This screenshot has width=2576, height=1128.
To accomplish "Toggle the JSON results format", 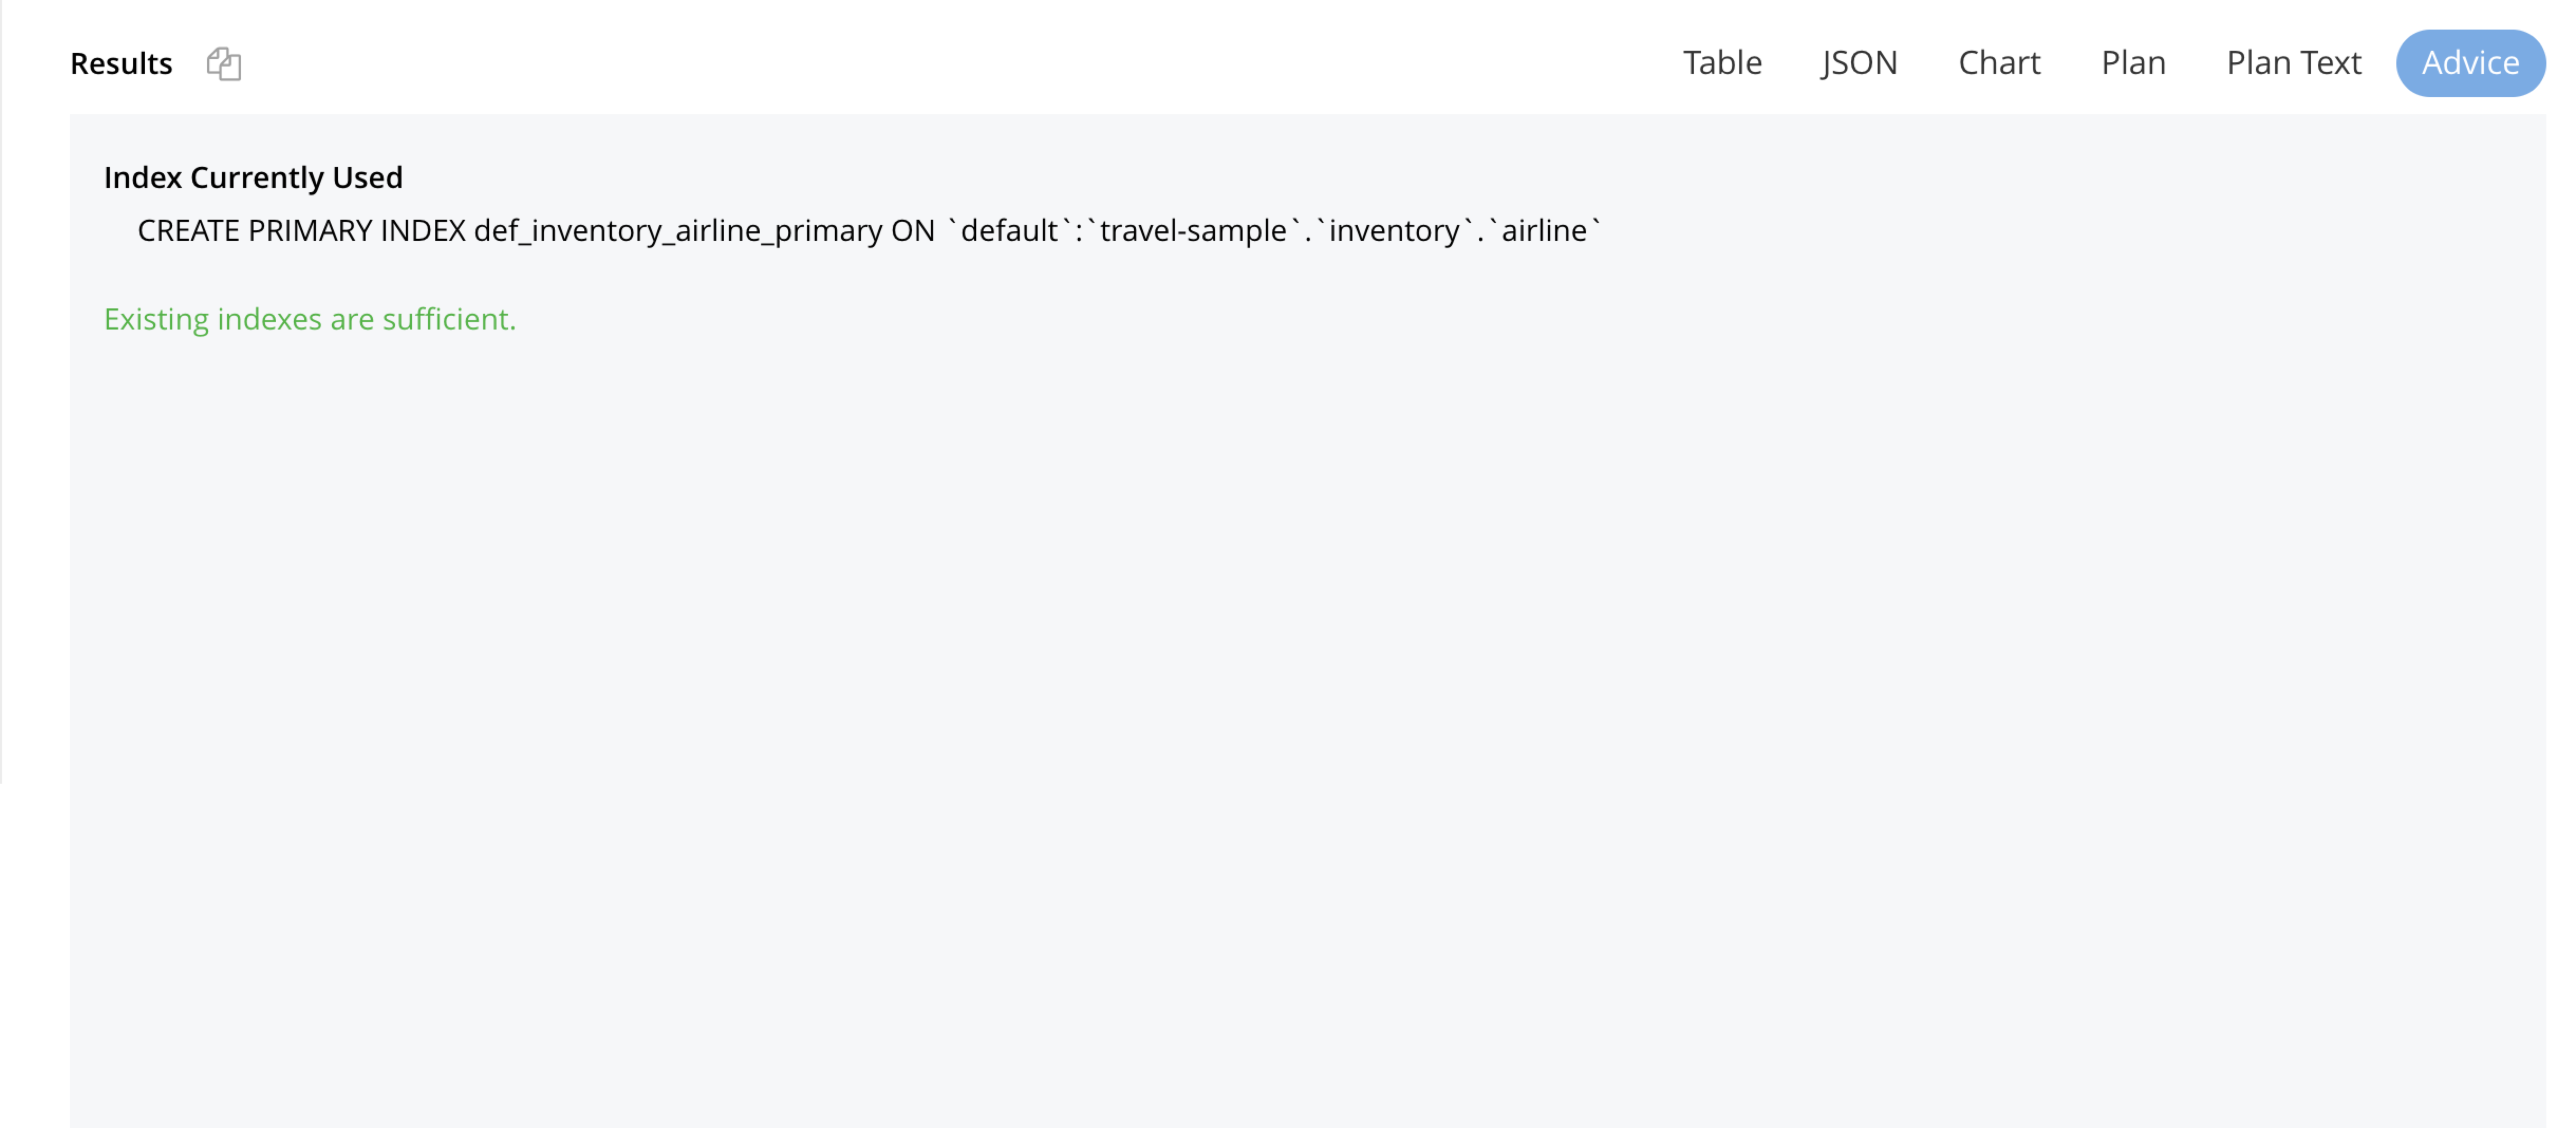I will pyautogui.click(x=1858, y=62).
